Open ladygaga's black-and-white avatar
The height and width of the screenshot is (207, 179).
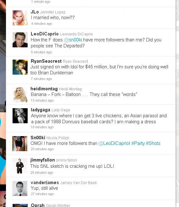coord(20,116)
